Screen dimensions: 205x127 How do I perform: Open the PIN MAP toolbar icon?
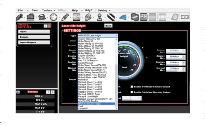[x=143, y=17]
